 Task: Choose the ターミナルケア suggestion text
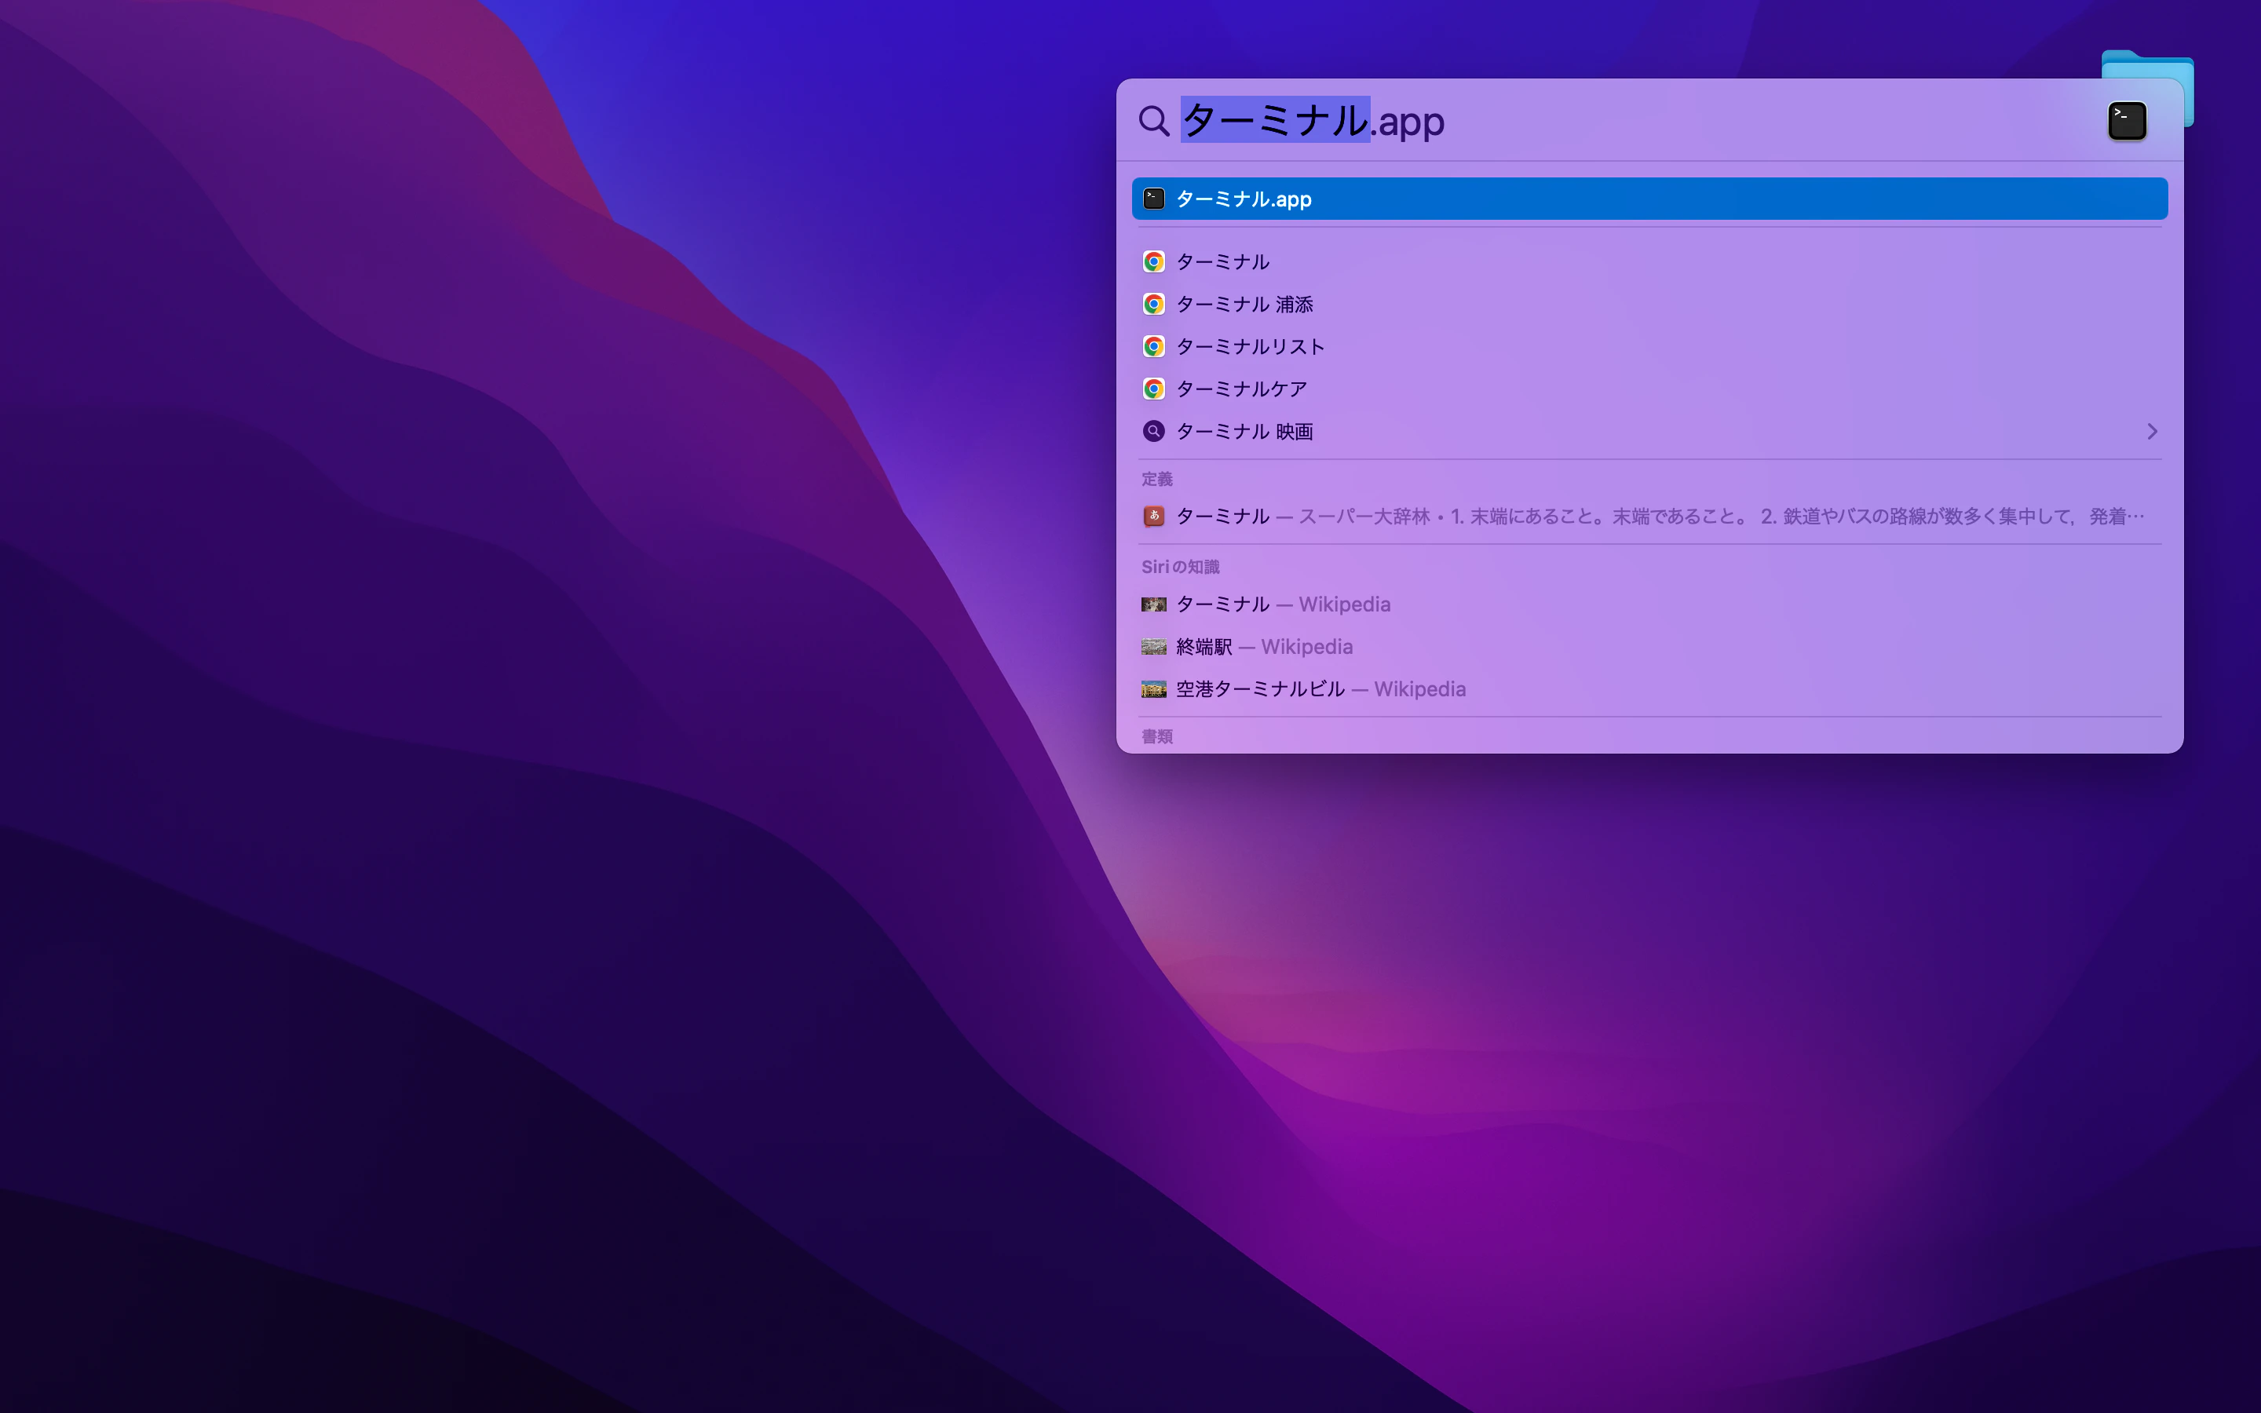[1242, 389]
